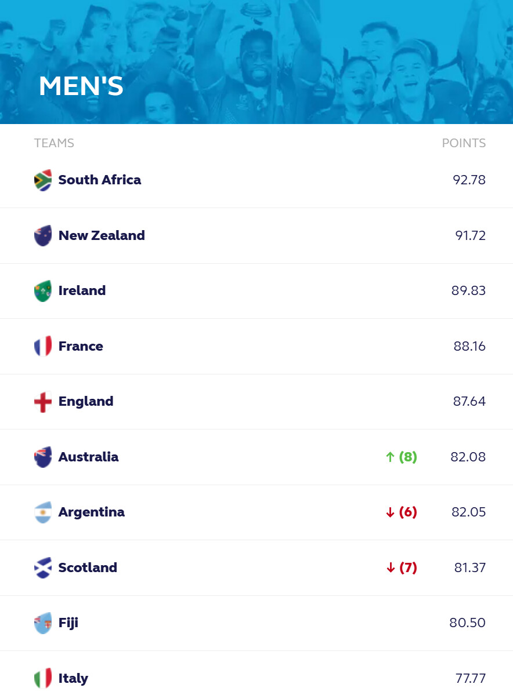Open the Fiji team name link
Image resolution: width=513 pixels, height=695 pixels.
click(x=68, y=623)
